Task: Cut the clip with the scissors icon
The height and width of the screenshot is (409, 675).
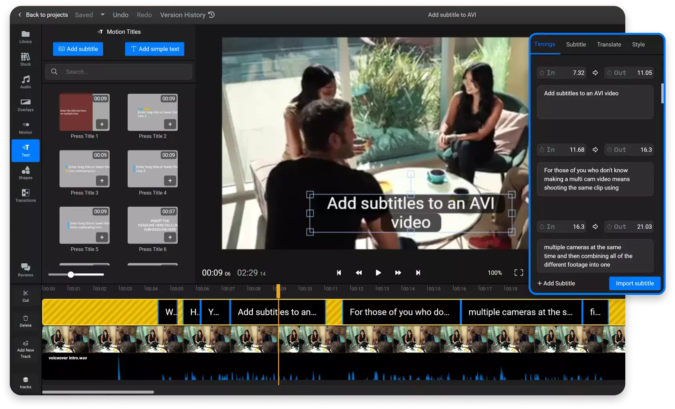Action: (25, 296)
